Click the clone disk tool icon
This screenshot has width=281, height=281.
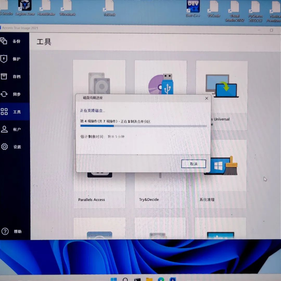99,83
